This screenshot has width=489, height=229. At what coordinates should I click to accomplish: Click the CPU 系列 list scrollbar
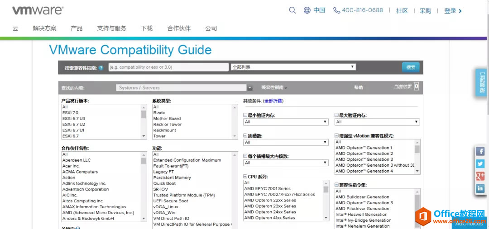[x=326, y=201]
